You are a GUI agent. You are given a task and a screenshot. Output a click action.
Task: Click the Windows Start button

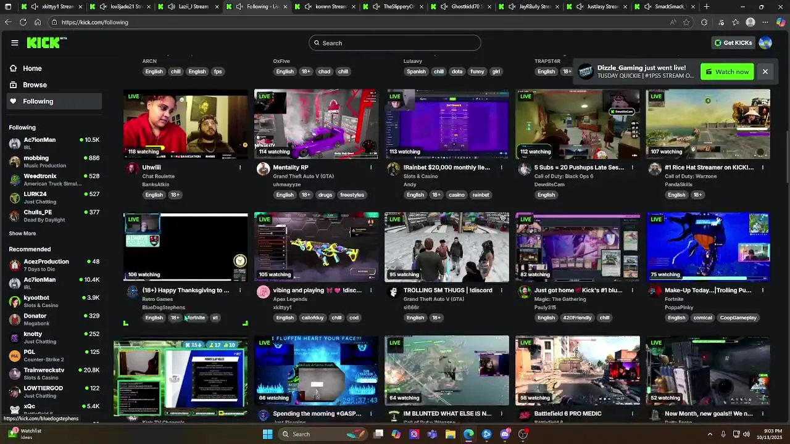click(x=268, y=434)
